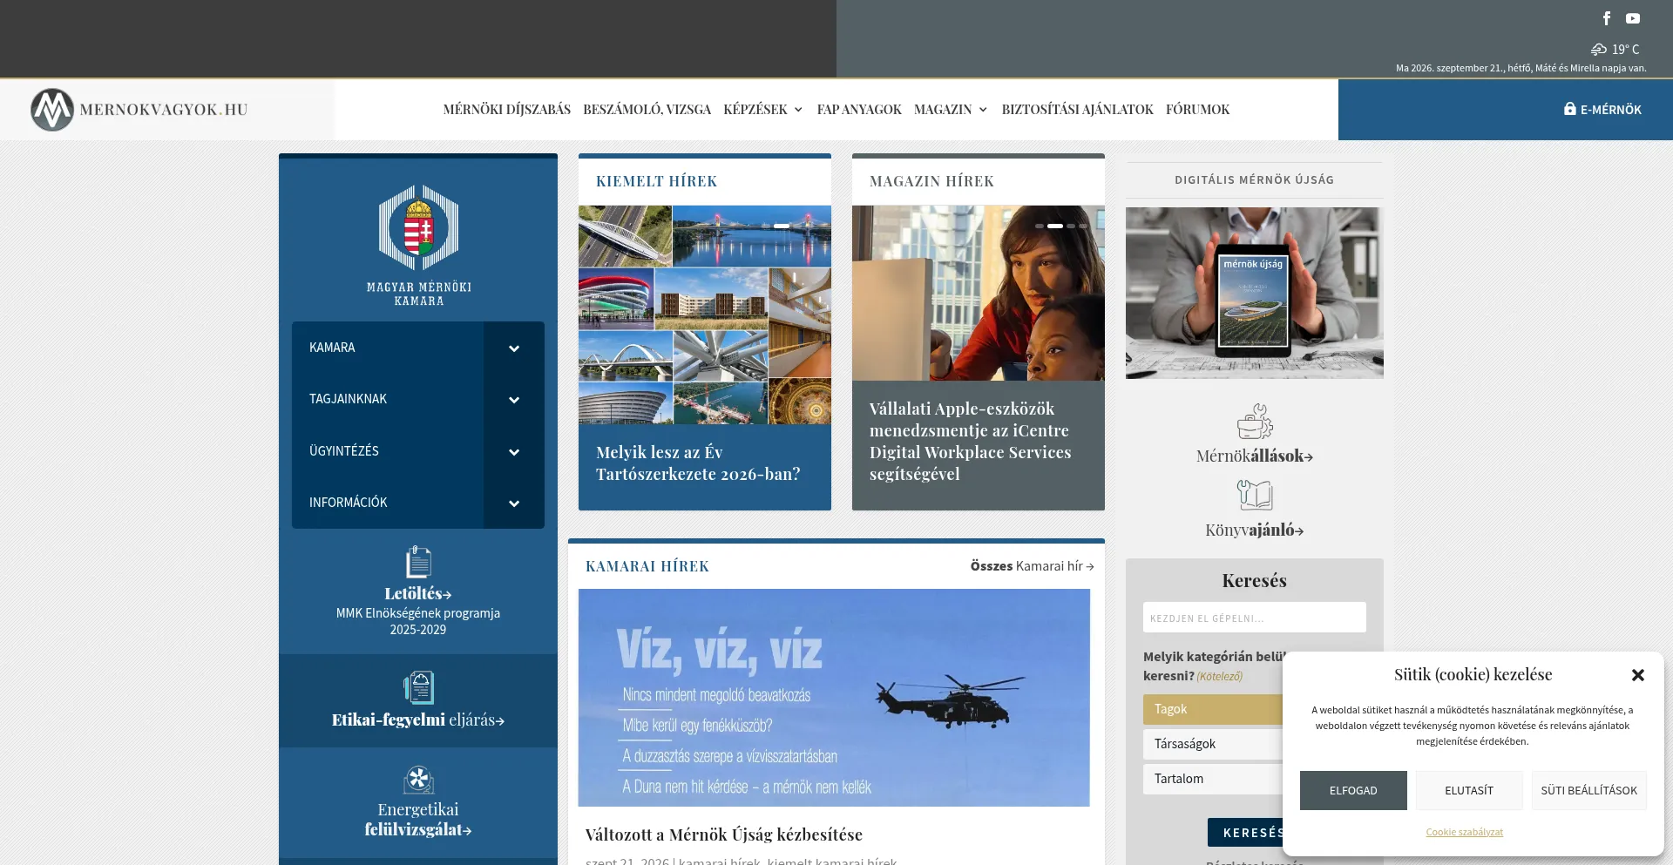Expand the INFORMÁCIÓK sidebar section
1673x865 pixels.
pyautogui.click(x=514, y=503)
